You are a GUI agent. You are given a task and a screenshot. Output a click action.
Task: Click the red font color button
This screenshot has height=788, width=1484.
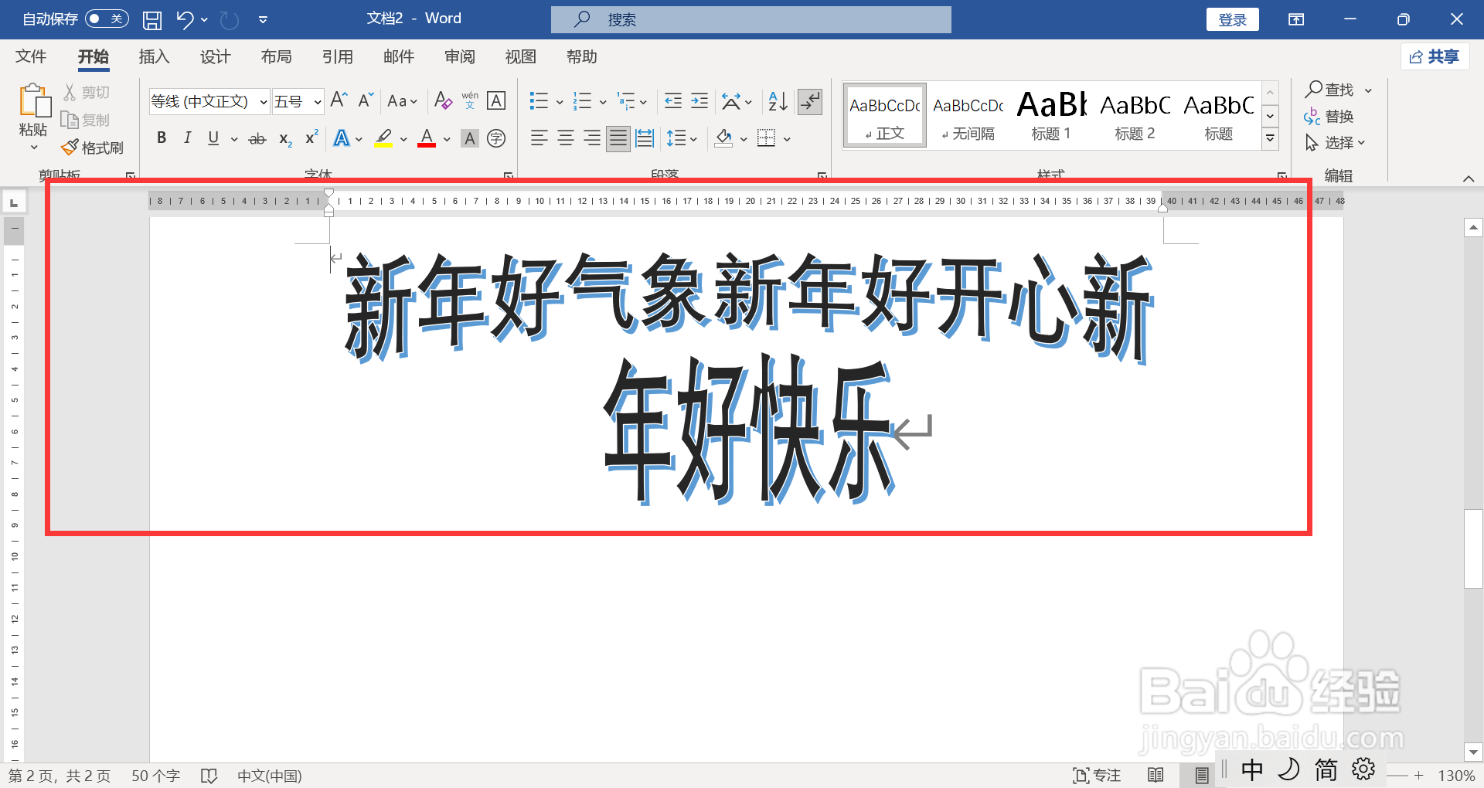point(427,138)
